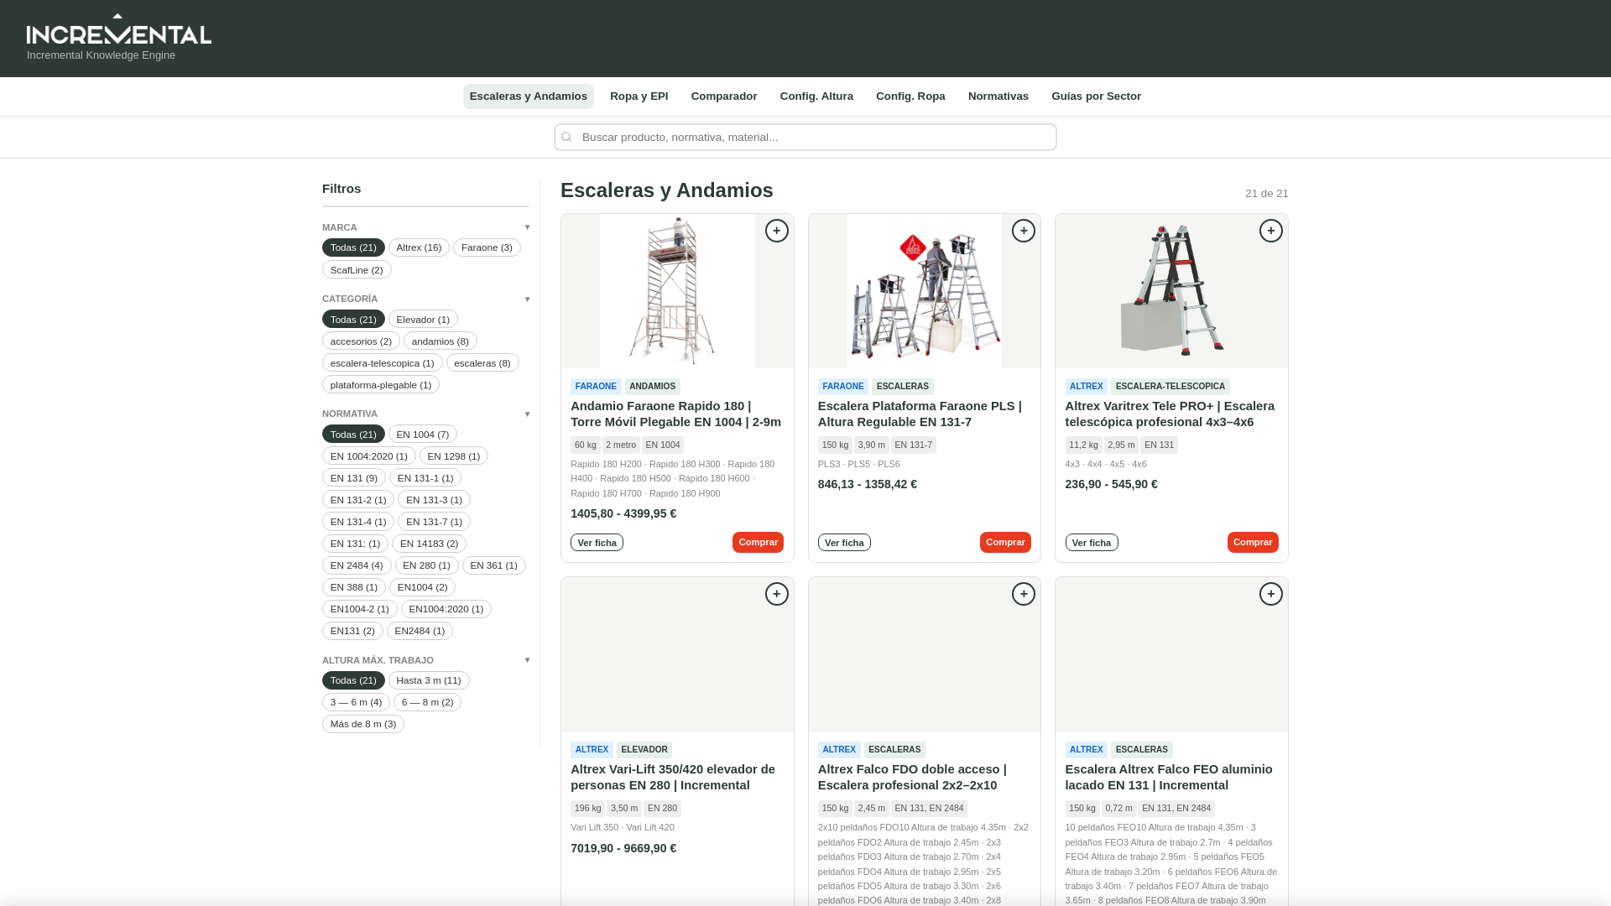The height and width of the screenshot is (906, 1611).
Task: Filter brand by Faraone (3)
Action: coord(487,247)
